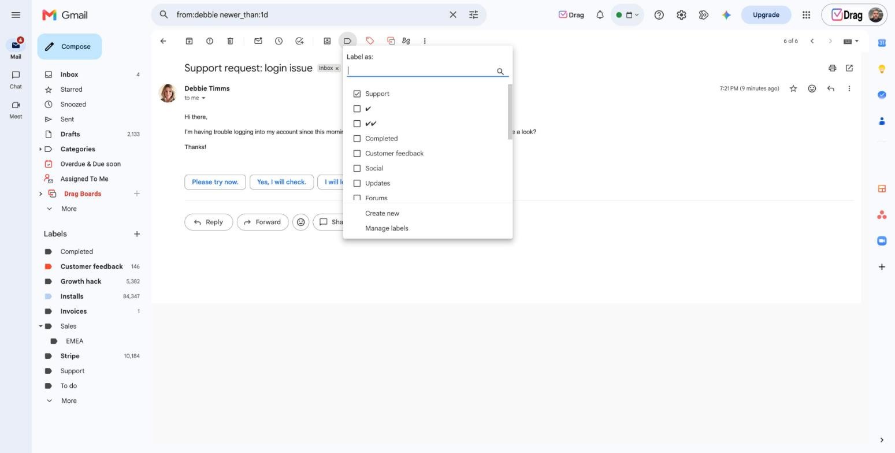Open Gmail Help question mark icon
This screenshot has width=895, height=453.
coord(659,15)
